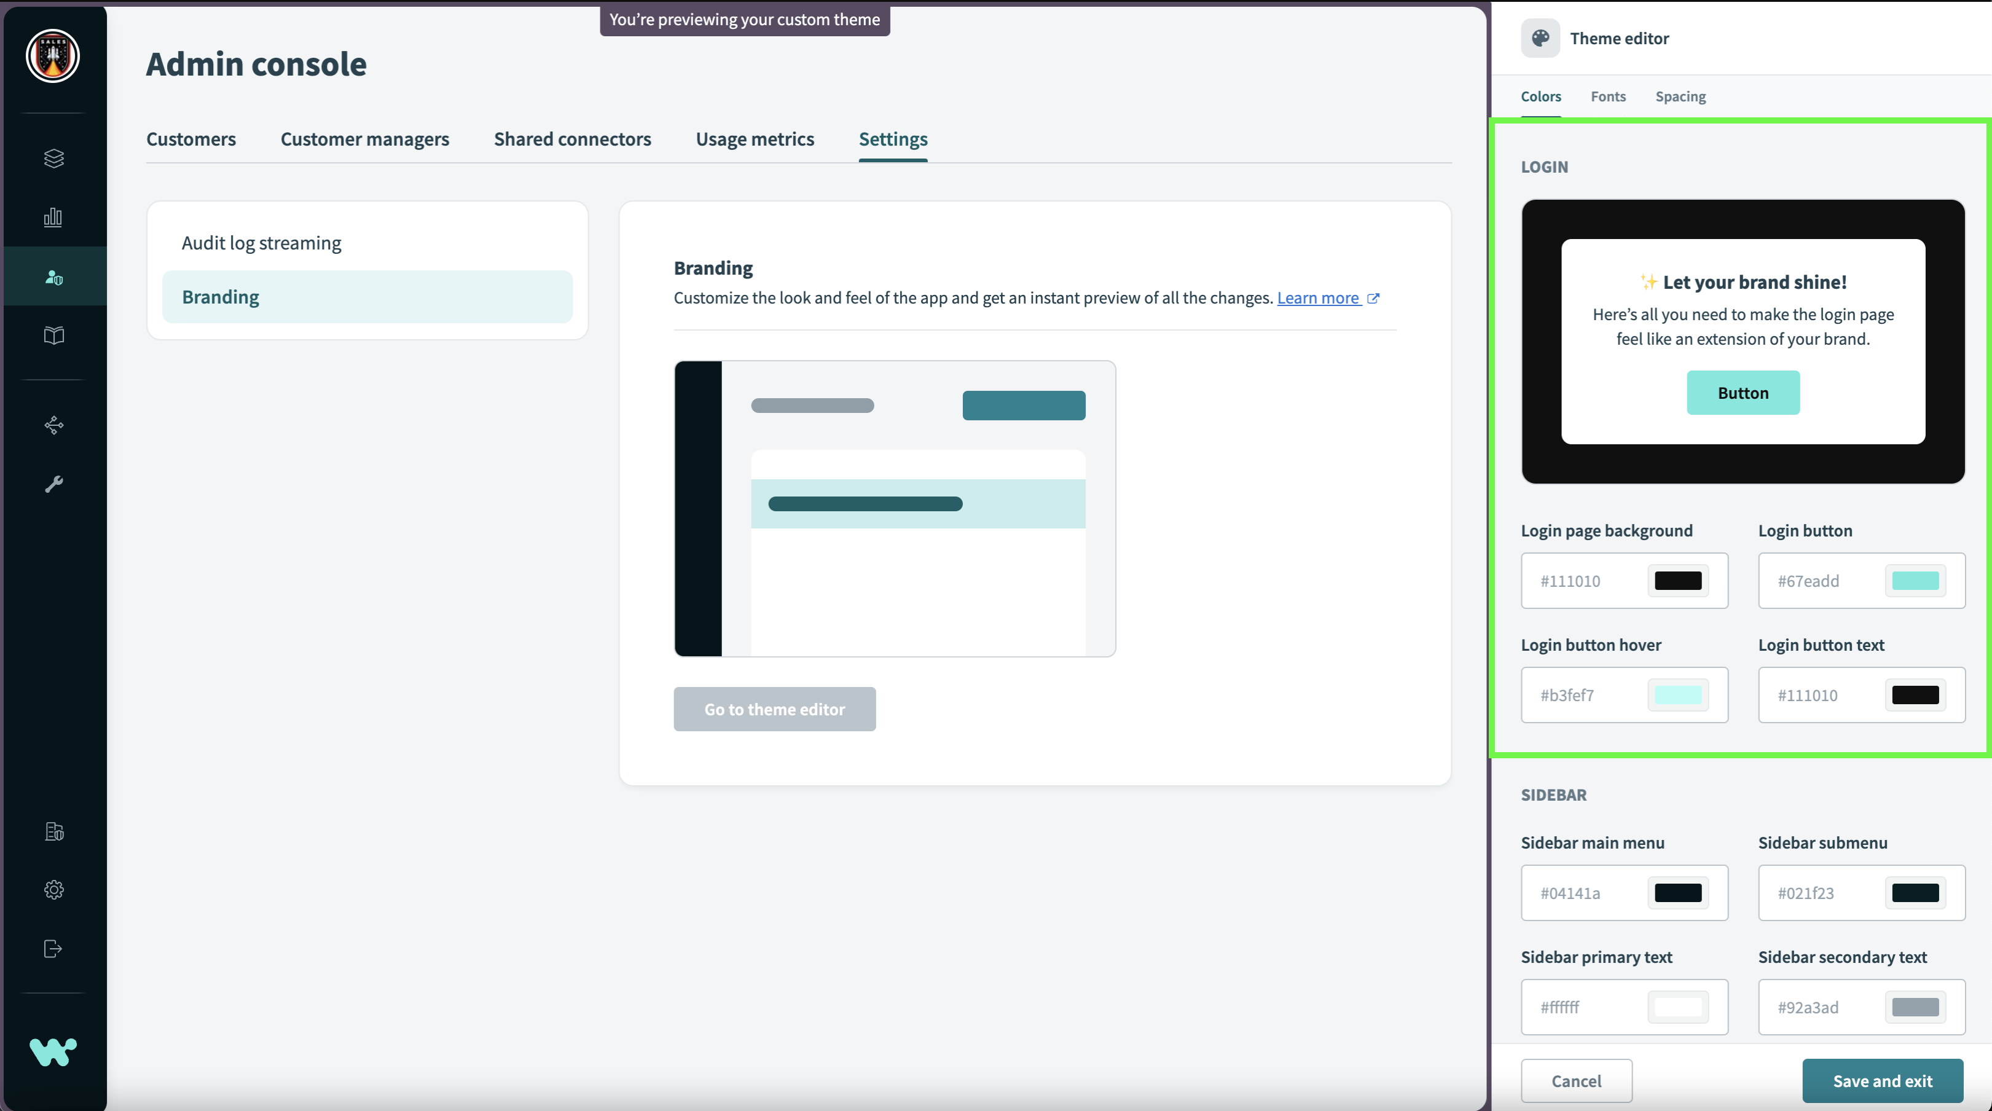
Task: Open the Customer managers tab
Action: (x=364, y=139)
